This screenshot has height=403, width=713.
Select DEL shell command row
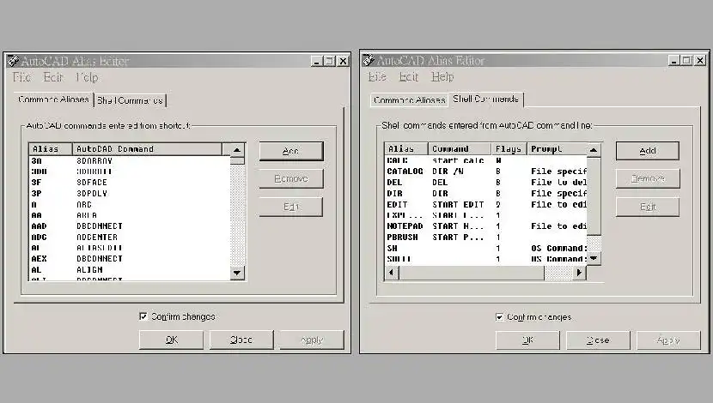486,183
